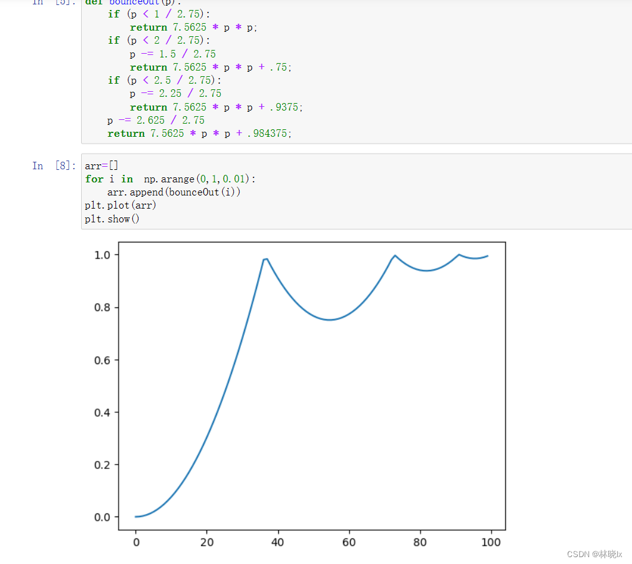Click the 100 x-axis tick label
632x564 pixels.
[491, 542]
